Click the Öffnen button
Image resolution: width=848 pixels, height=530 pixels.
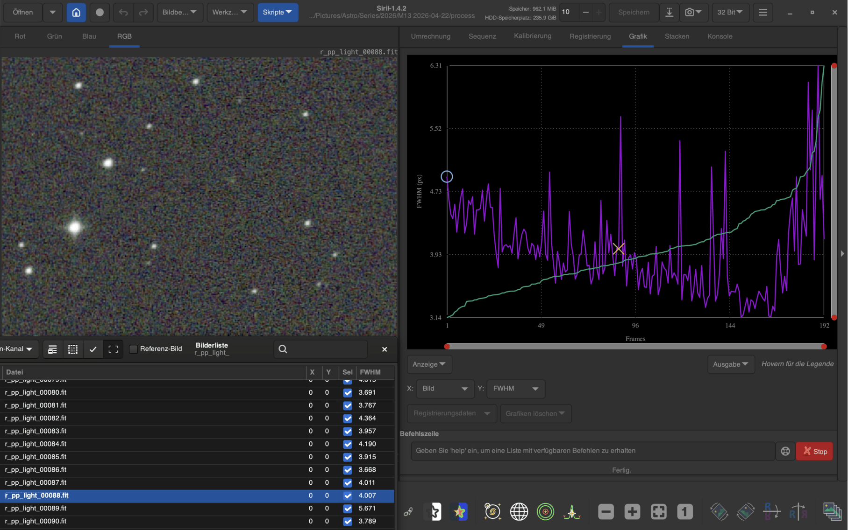pyautogui.click(x=23, y=12)
